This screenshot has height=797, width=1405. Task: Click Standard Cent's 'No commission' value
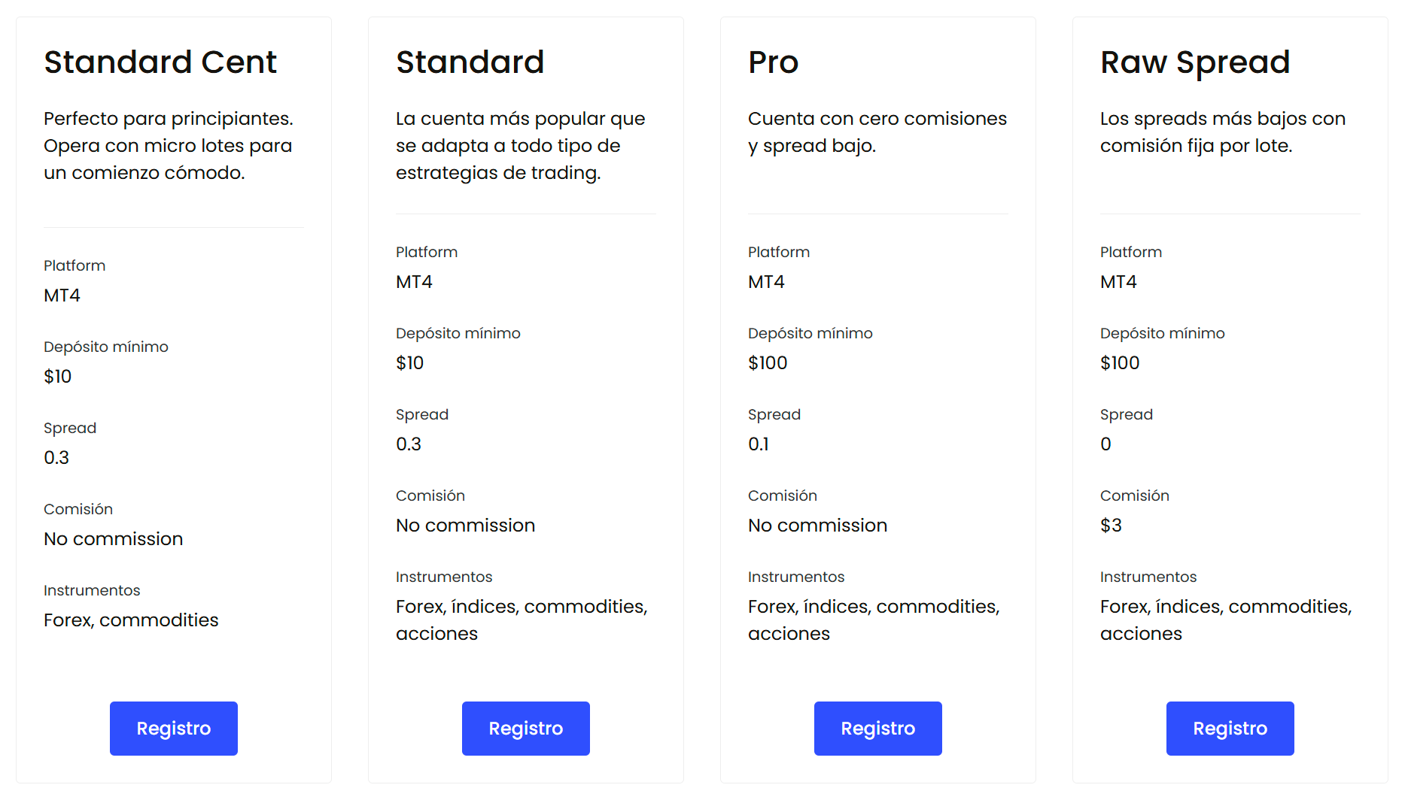[113, 538]
